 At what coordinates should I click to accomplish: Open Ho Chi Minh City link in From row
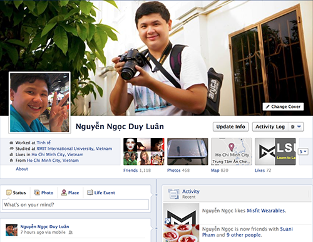point(53,160)
